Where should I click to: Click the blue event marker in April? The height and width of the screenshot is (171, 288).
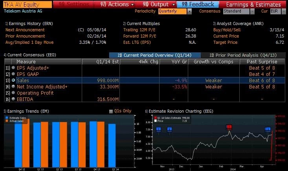point(268,129)
